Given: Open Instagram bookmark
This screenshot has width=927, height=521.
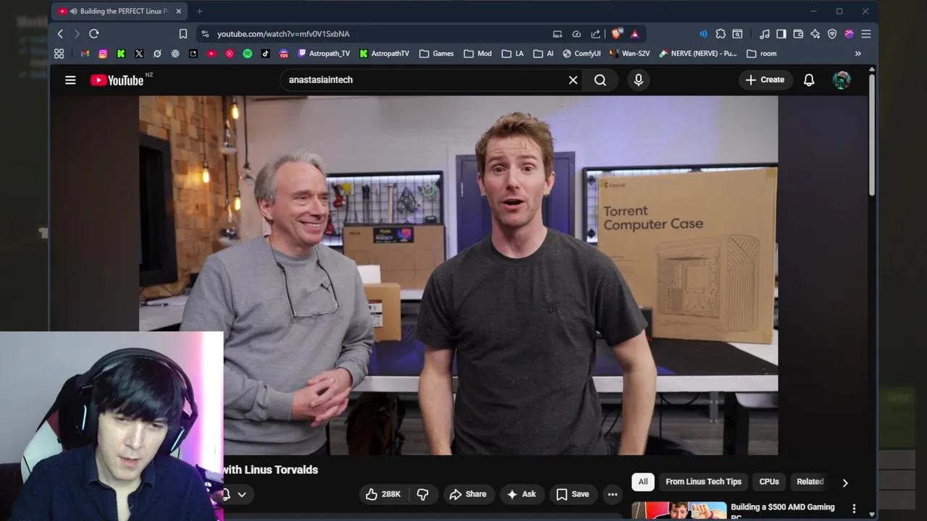Looking at the screenshot, I should [x=103, y=54].
